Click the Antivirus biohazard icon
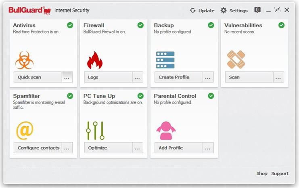The height and width of the screenshot is (188, 299). (24, 60)
